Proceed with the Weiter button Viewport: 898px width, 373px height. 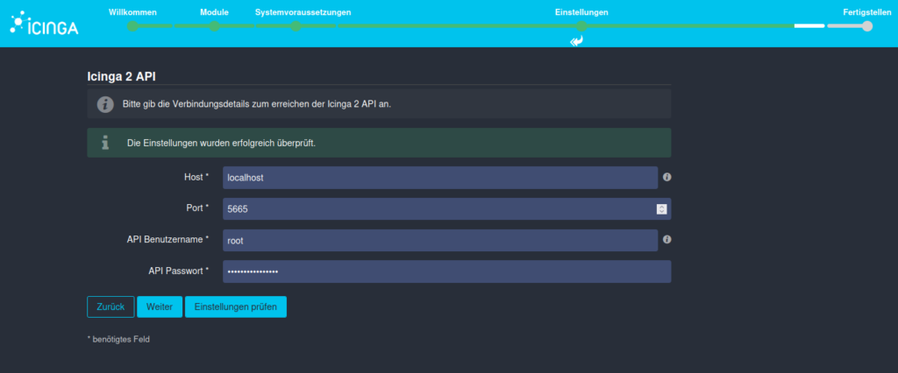click(x=159, y=306)
